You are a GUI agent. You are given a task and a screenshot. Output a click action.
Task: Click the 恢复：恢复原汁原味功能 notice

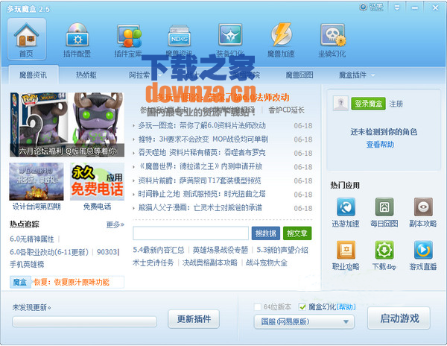coord(72,283)
